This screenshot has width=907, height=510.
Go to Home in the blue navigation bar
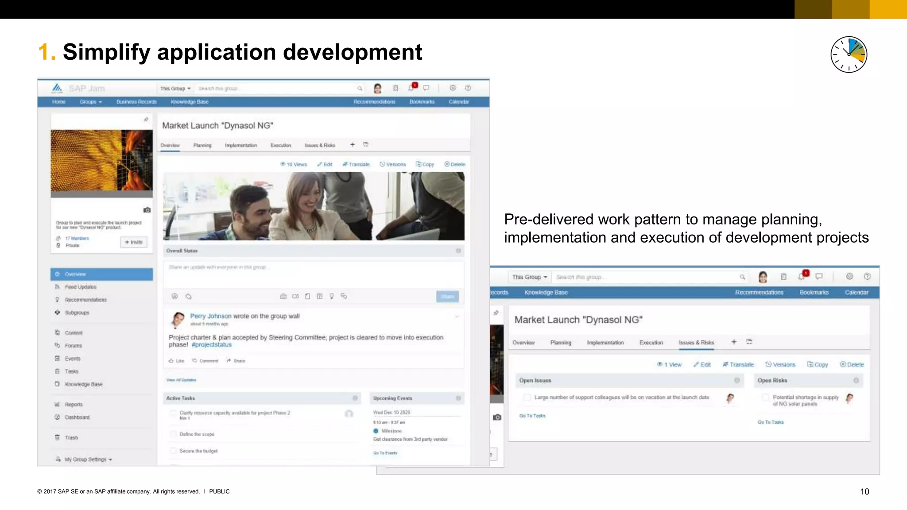(58, 102)
